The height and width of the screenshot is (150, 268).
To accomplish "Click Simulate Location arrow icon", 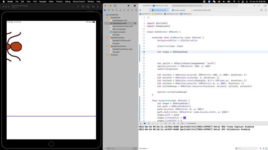I will (178, 123).
